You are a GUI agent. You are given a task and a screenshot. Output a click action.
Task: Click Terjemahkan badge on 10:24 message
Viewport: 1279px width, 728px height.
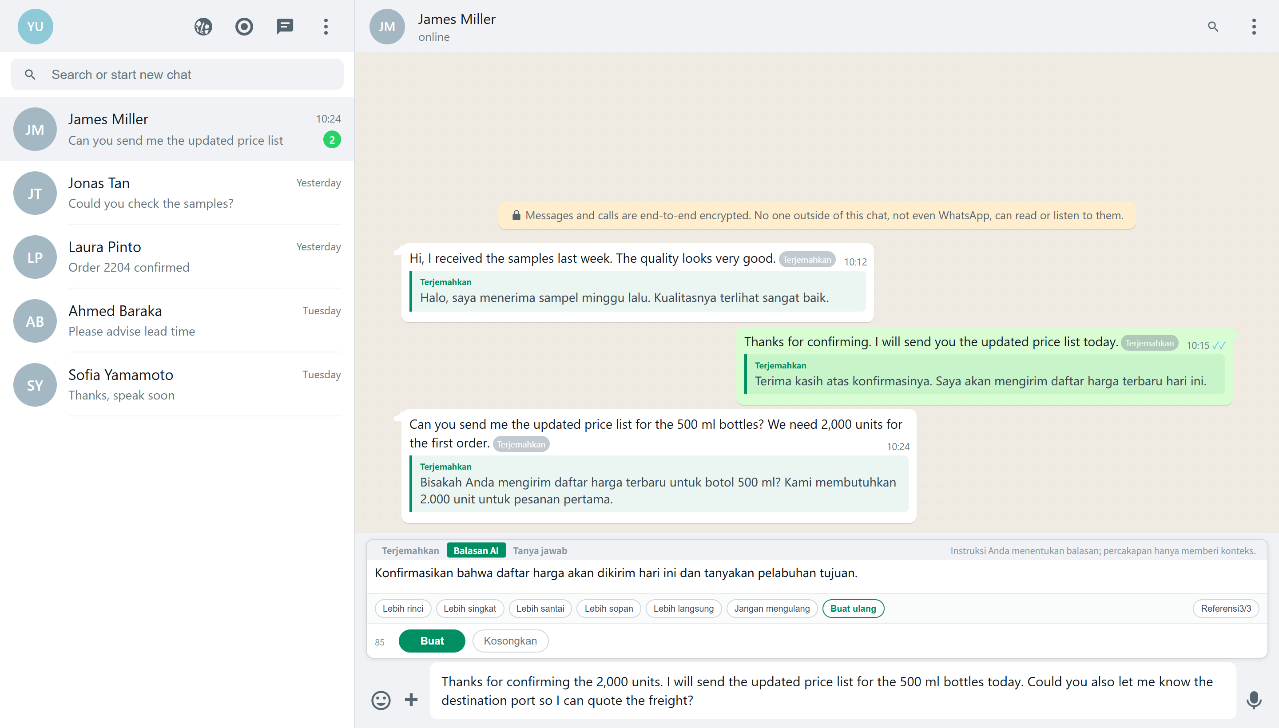[x=521, y=444]
